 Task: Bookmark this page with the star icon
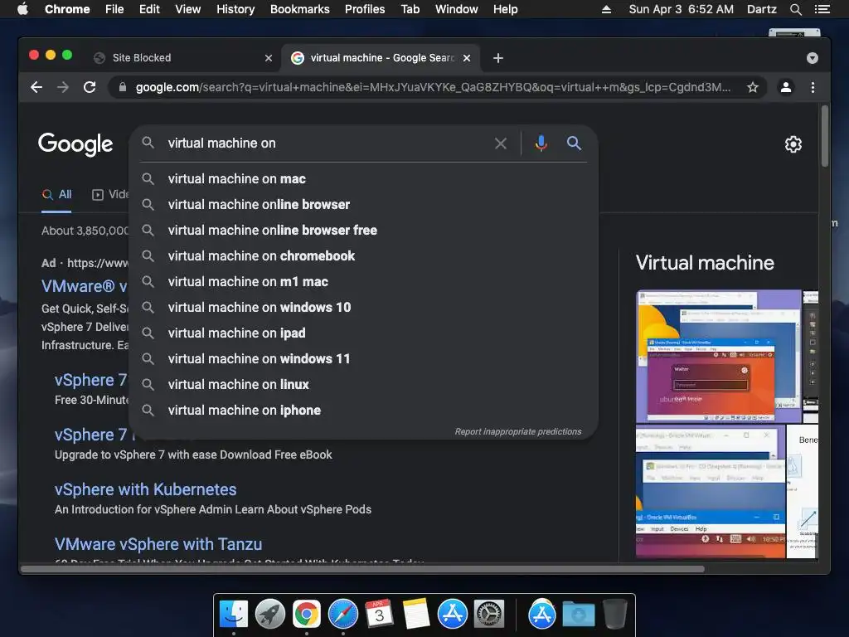(x=752, y=87)
